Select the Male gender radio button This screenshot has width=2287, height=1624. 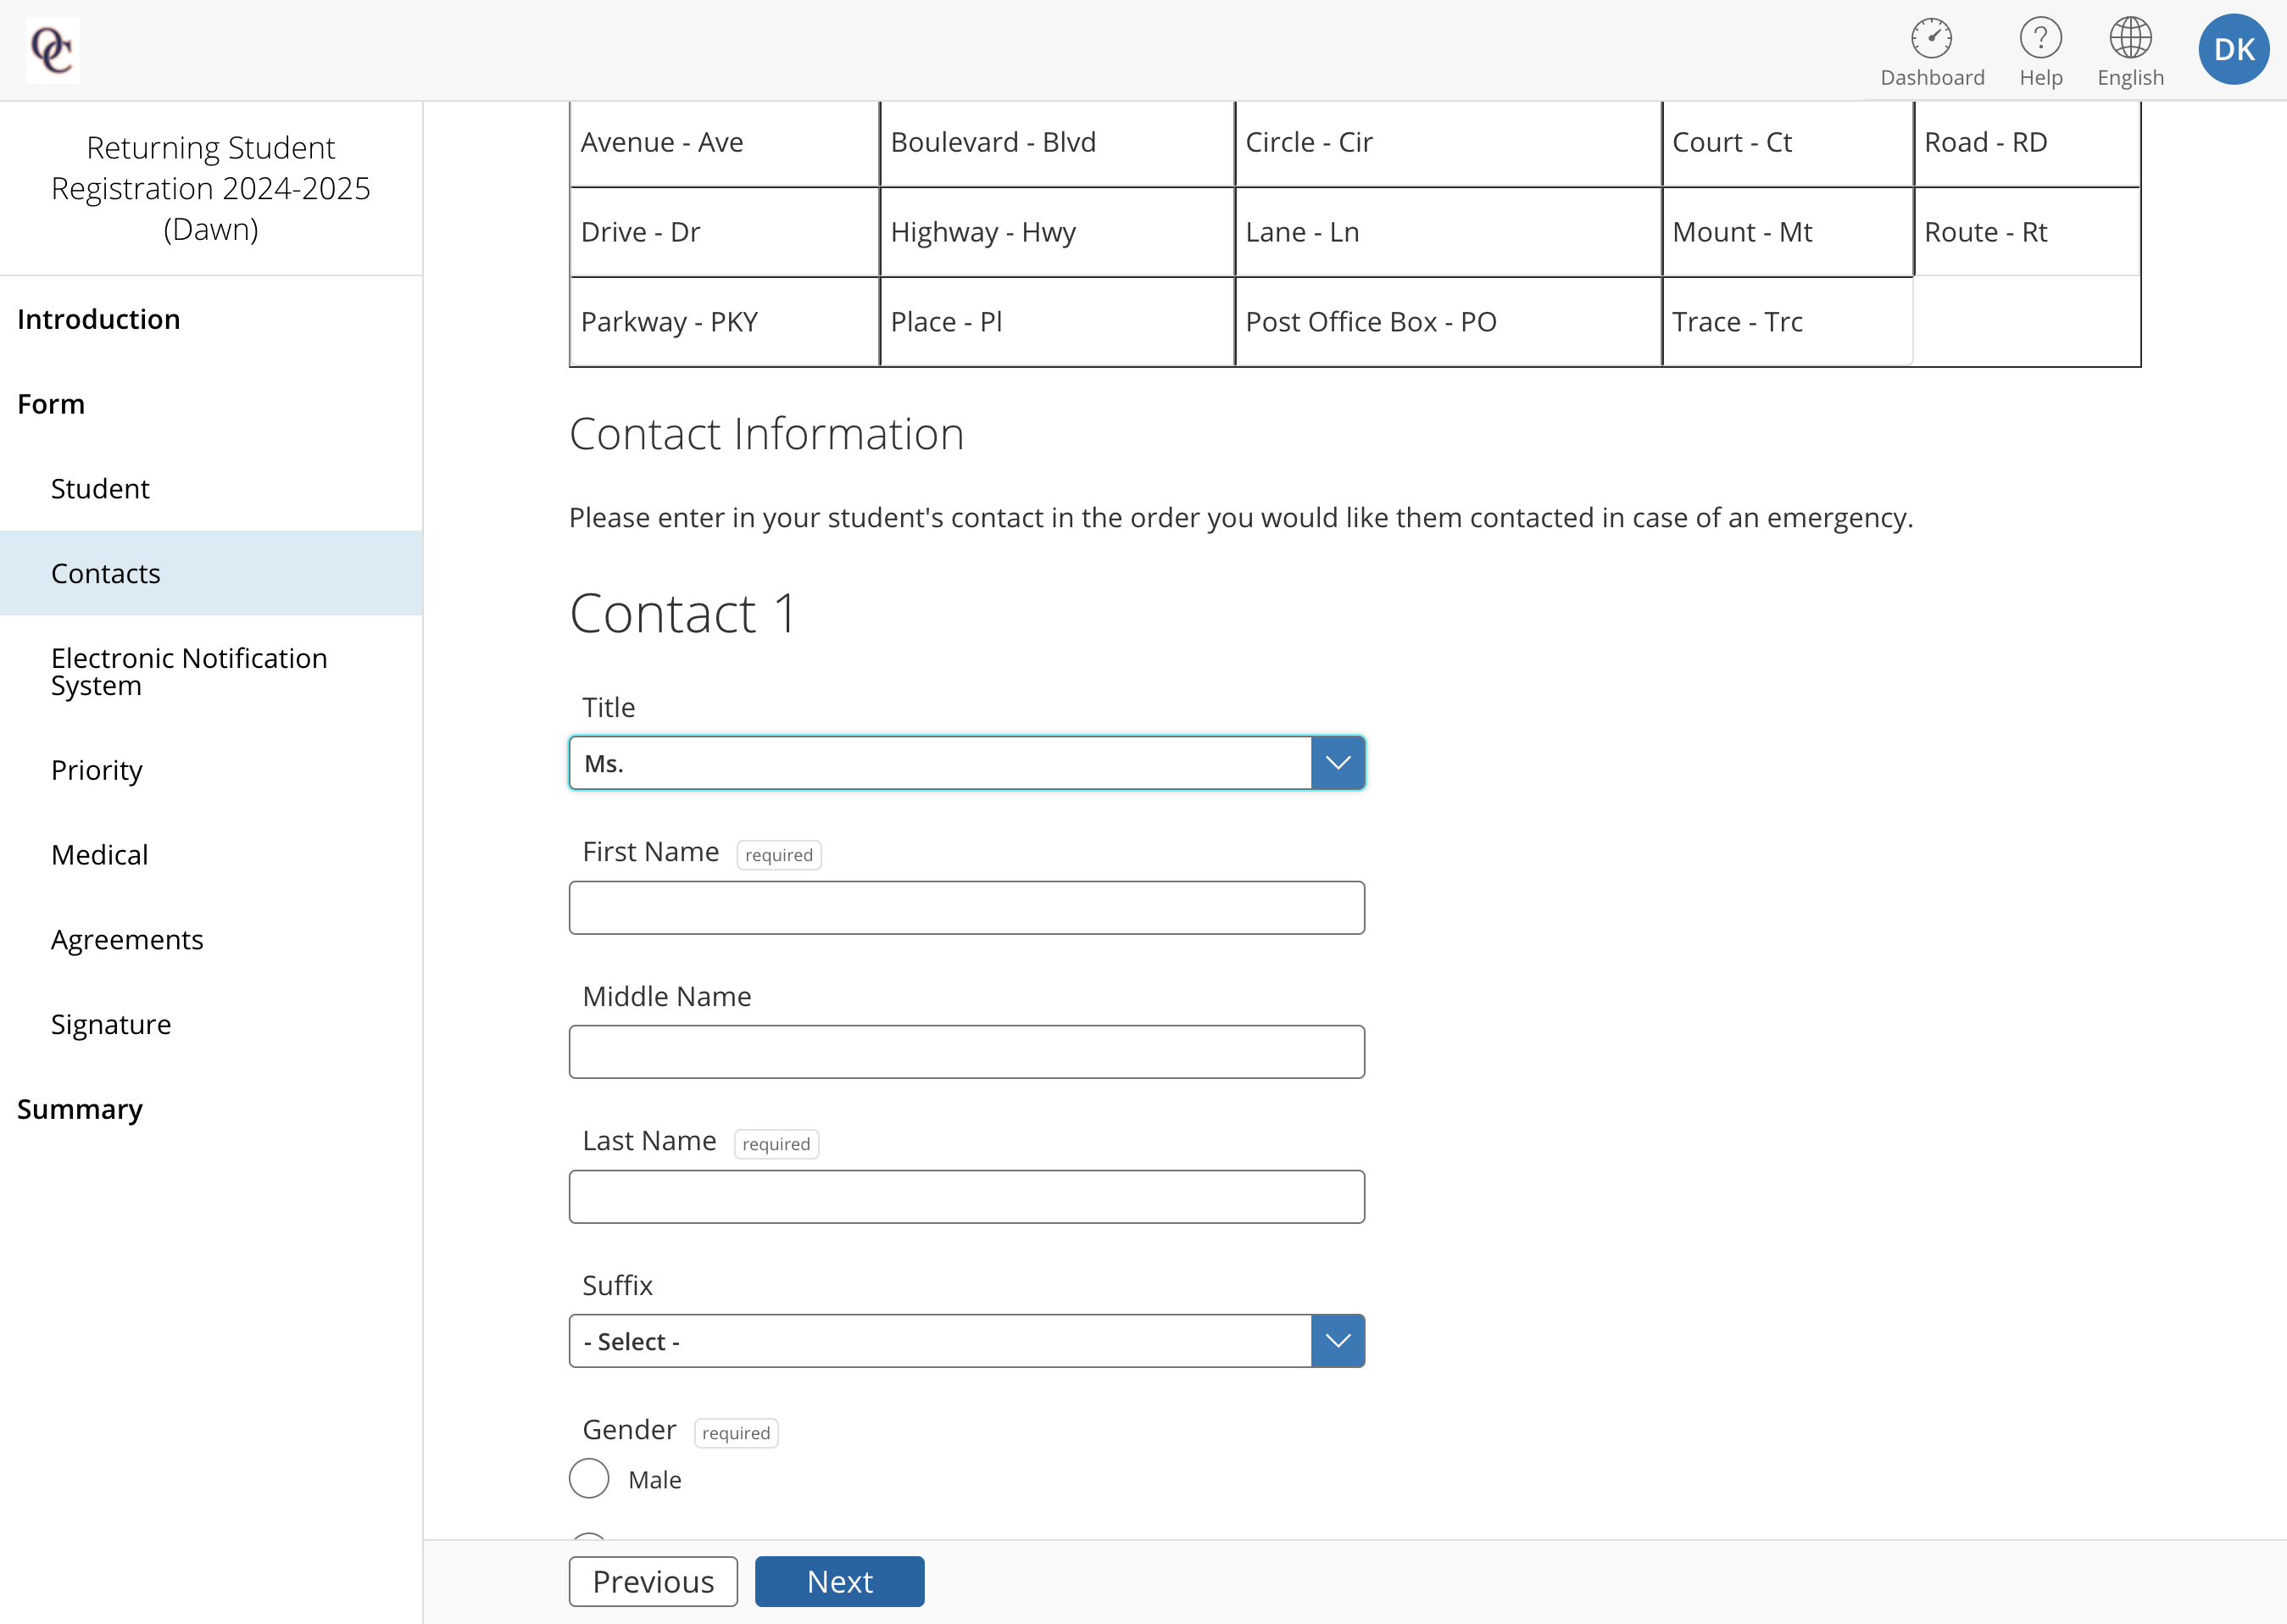(x=589, y=1478)
